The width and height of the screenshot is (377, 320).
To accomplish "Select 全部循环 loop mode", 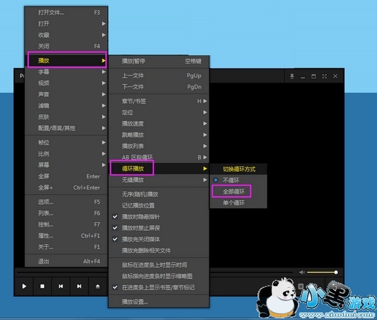I will pos(230,191).
